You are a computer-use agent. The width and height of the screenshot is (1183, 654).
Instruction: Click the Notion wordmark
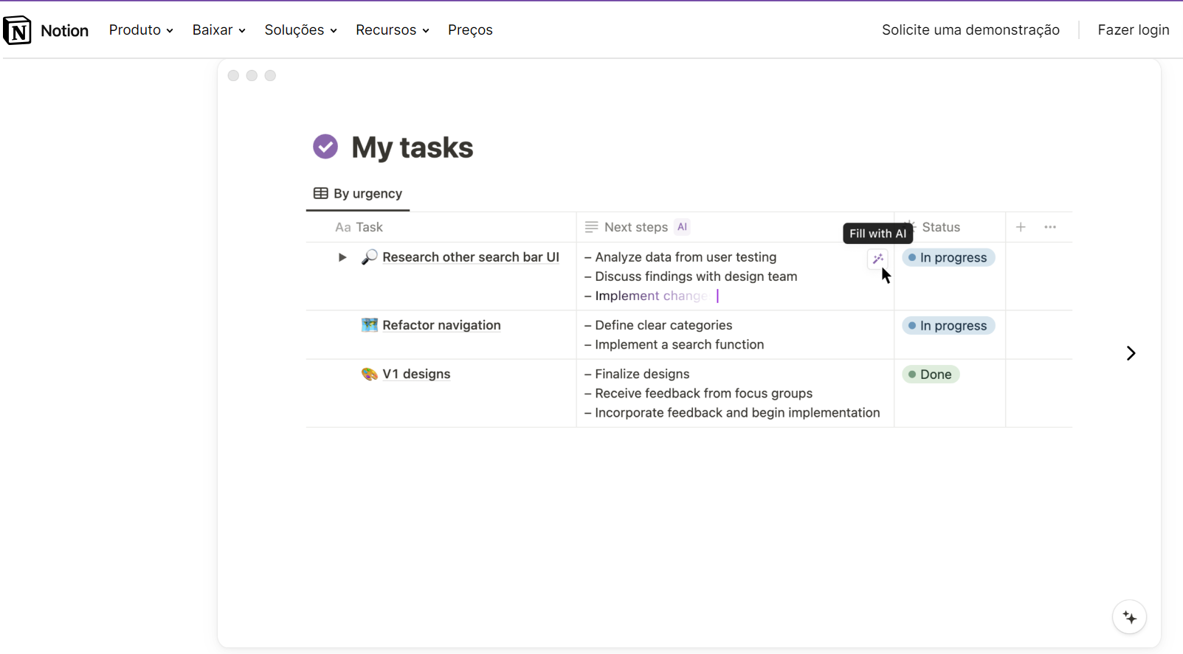64,30
